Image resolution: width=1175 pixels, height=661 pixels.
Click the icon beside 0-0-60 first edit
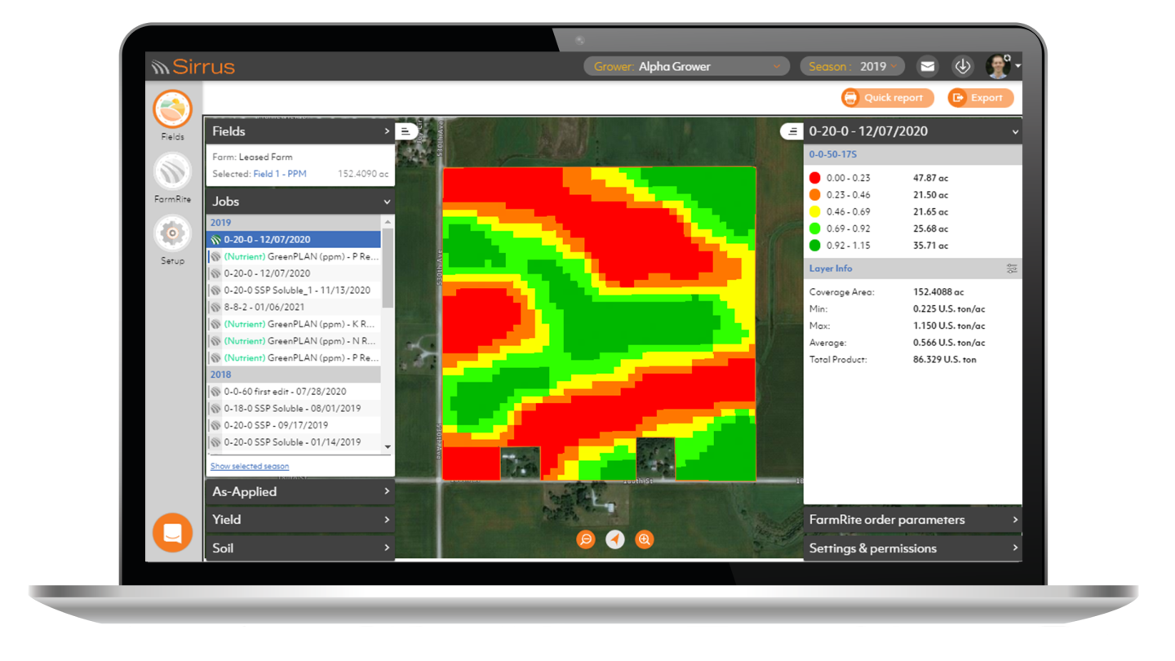(216, 392)
